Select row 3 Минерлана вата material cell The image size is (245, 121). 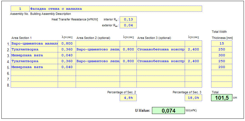point(34,55)
